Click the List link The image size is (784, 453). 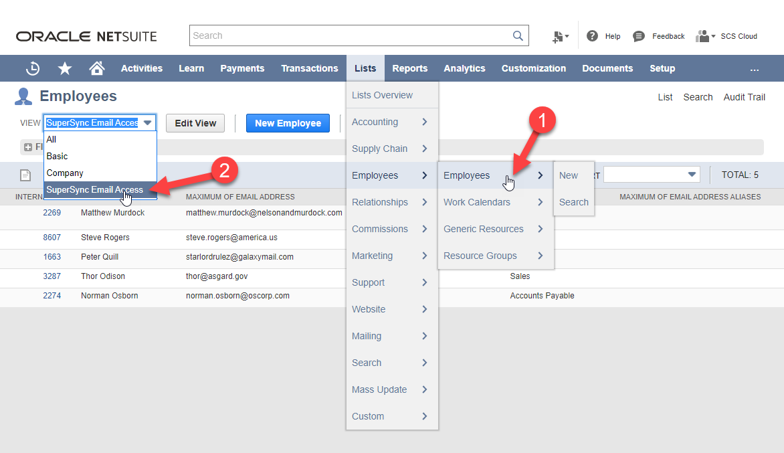[x=665, y=97]
